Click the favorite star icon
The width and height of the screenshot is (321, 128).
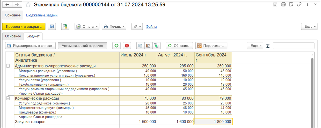[x=28, y=5]
